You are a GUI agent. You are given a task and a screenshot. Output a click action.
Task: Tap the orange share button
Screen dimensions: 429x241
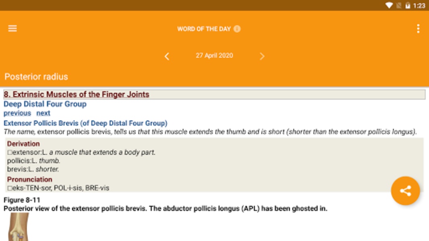(x=405, y=191)
